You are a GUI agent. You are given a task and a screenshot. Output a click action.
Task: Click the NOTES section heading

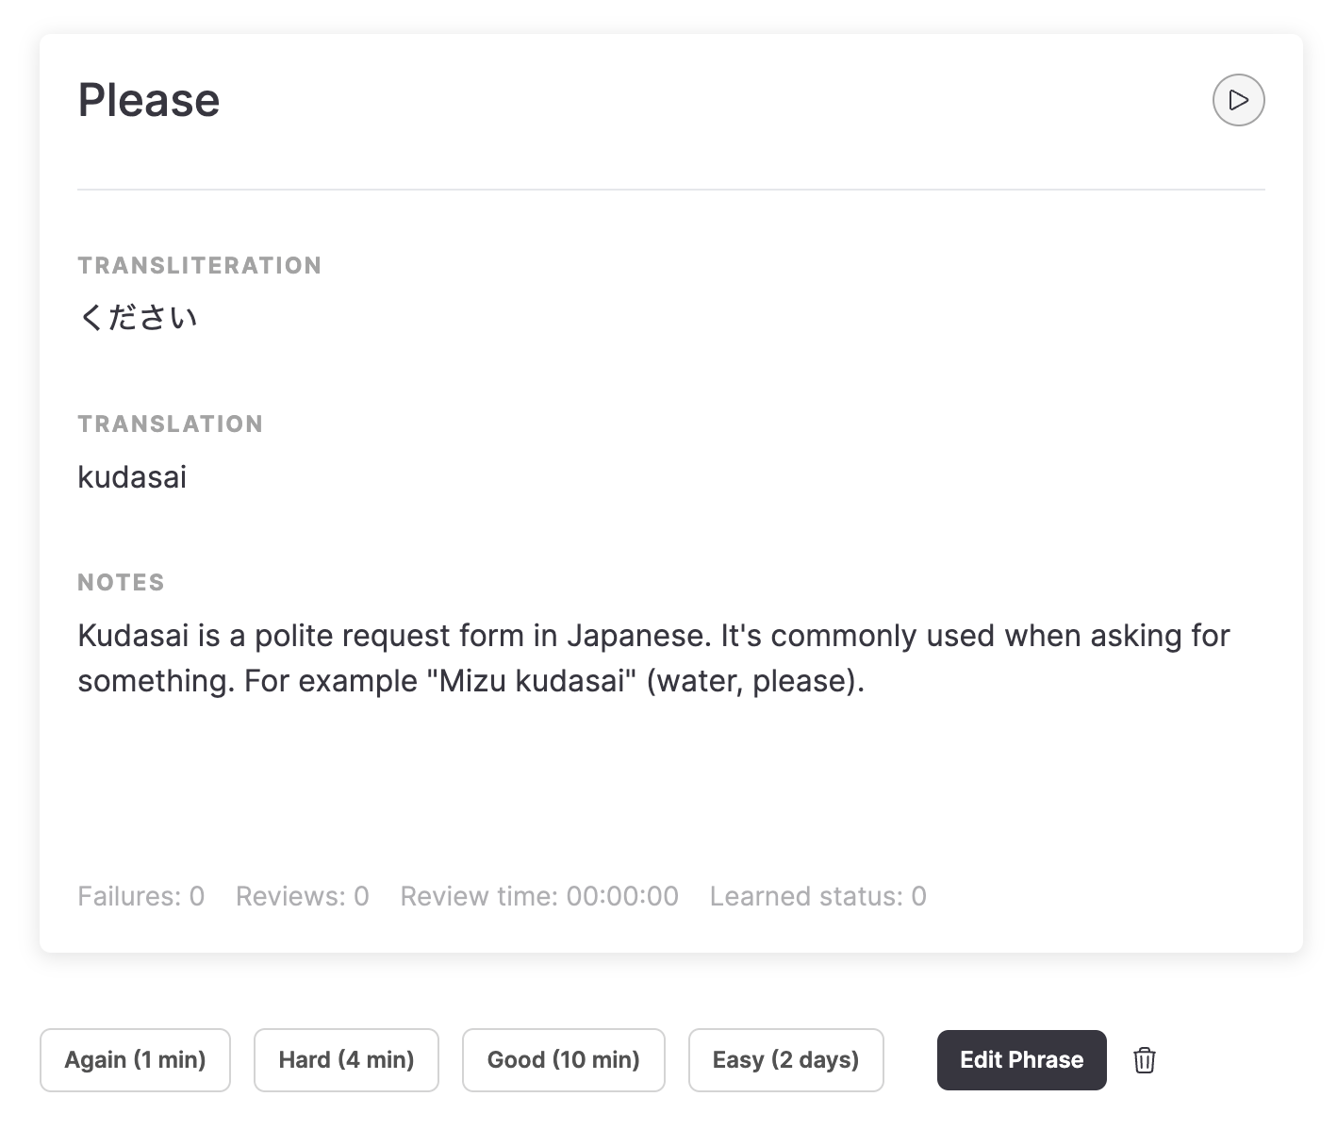pos(121,583)
